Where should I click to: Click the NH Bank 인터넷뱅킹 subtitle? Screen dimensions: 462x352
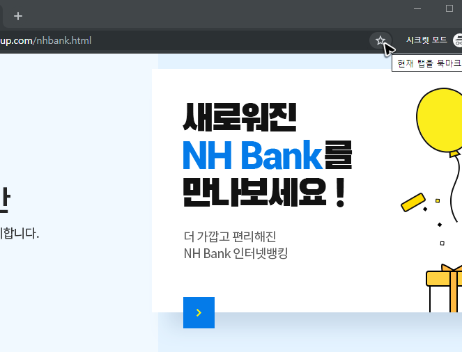236,253
